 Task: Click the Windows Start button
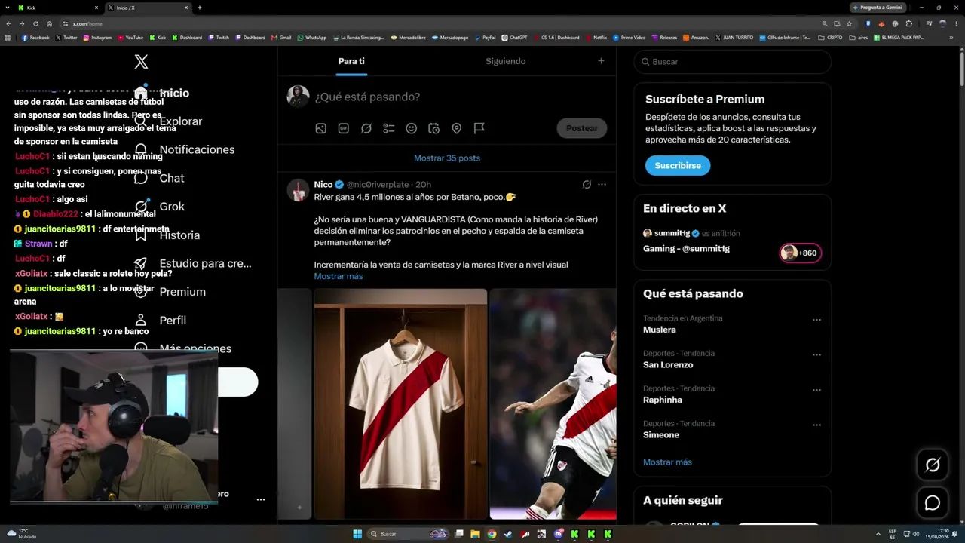click(x=357, y=534)
